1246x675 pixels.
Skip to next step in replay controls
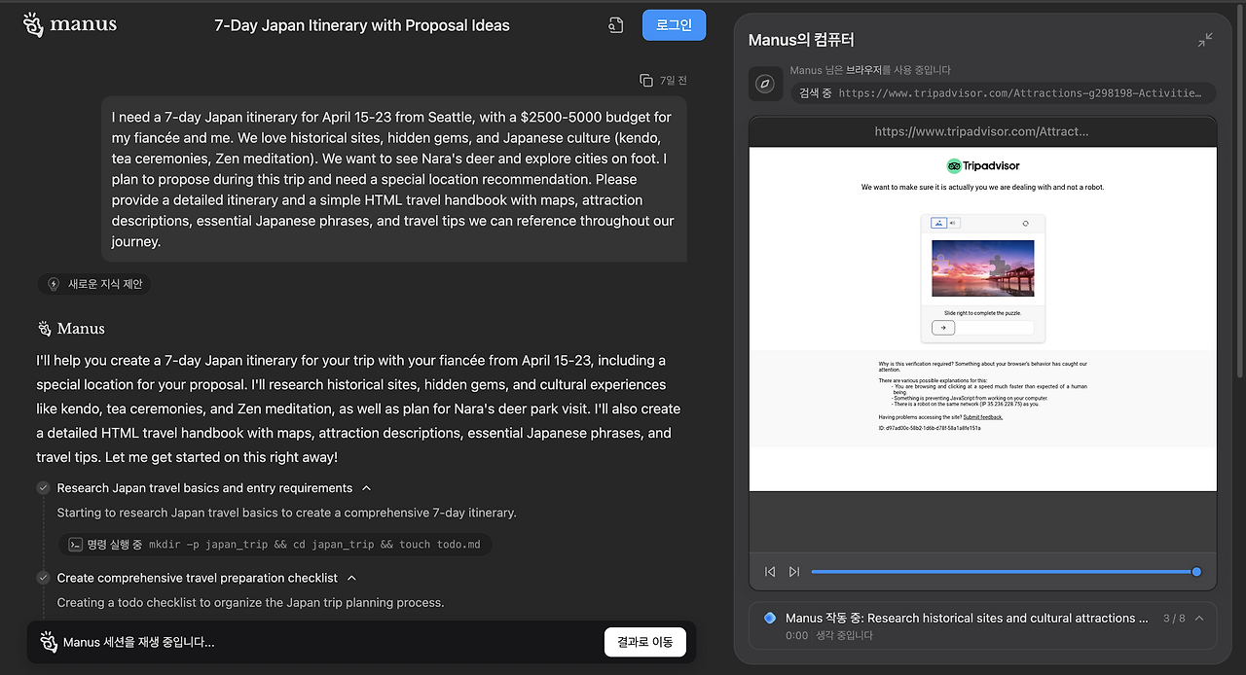tap(794, 572)
